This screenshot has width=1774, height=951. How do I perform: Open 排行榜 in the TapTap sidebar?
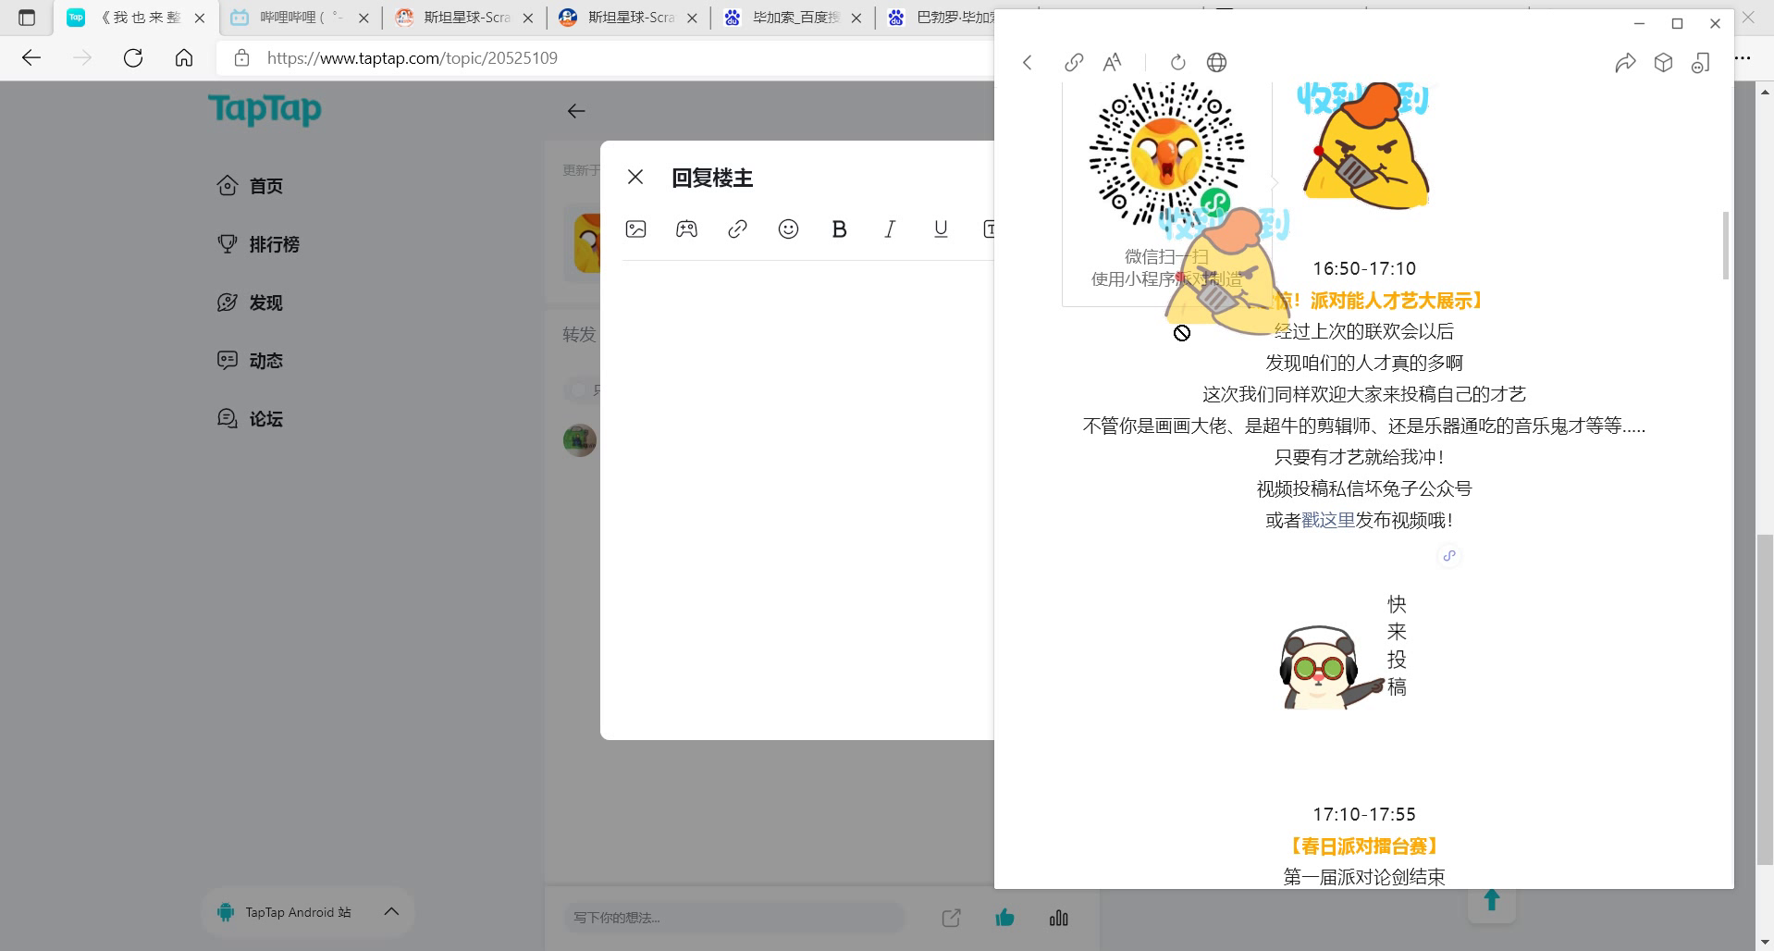coord(274,244)
